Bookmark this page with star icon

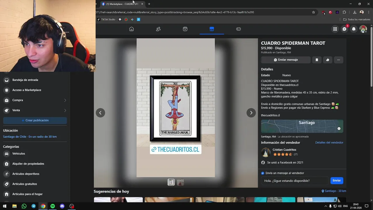314,12
